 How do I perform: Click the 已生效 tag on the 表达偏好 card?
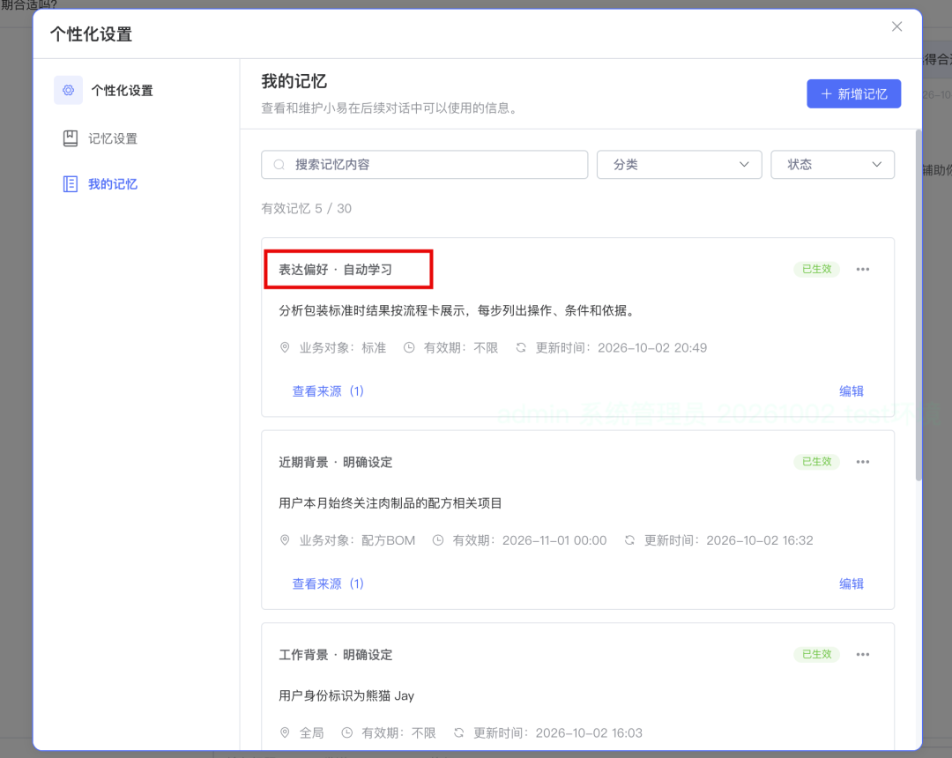pos(816,269)
